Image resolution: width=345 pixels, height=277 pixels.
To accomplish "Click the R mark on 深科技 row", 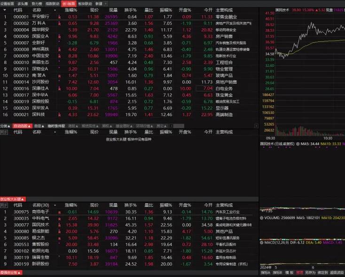I will pyautogui.click(x=59, y=115).
